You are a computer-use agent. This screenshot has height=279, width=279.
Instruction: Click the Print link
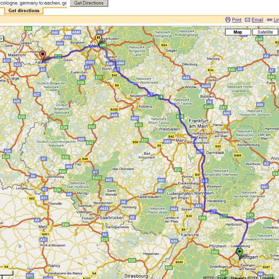point(236,20)
